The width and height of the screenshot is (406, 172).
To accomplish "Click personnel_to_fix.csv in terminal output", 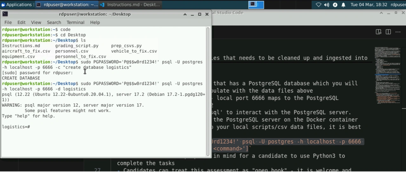I will 81,57.
